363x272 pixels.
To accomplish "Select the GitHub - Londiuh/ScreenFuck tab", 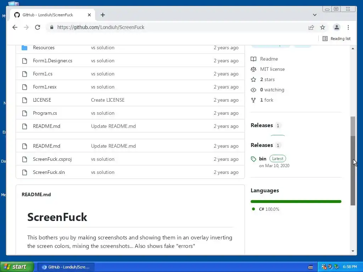I will [x=52, y=15].
